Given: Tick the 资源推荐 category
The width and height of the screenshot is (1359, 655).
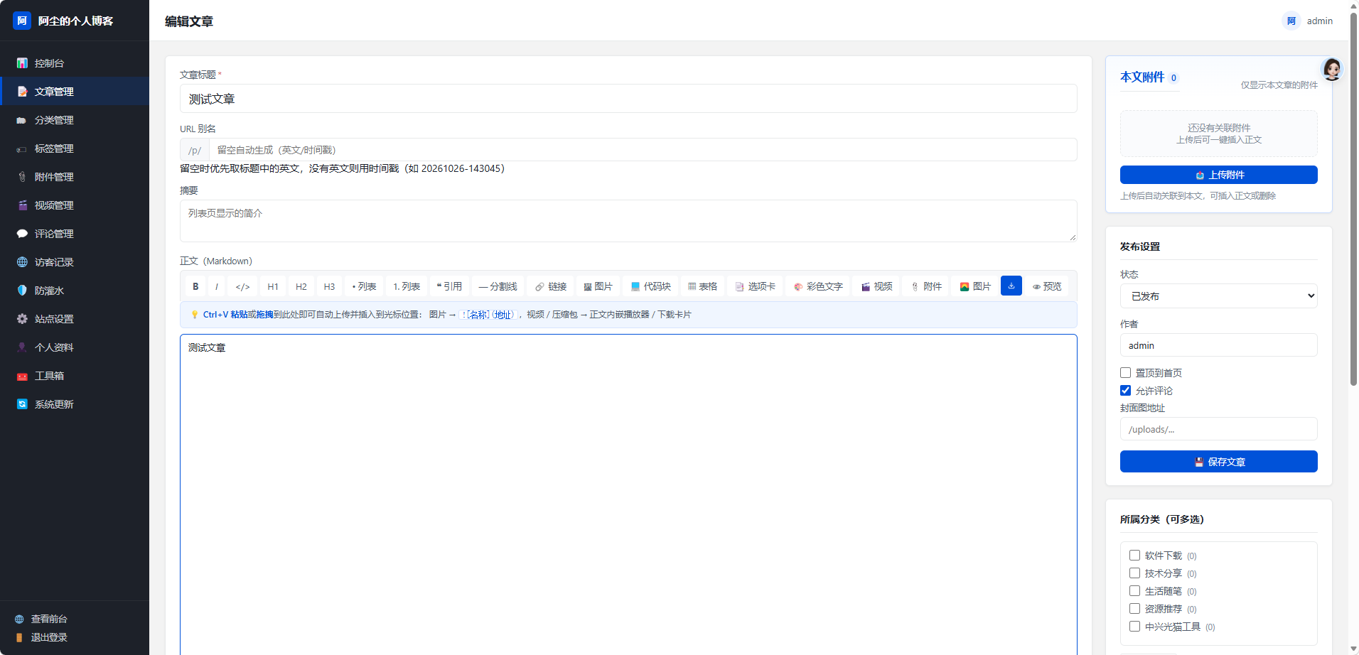Looking at the screenshot, I should (1134, 609).
